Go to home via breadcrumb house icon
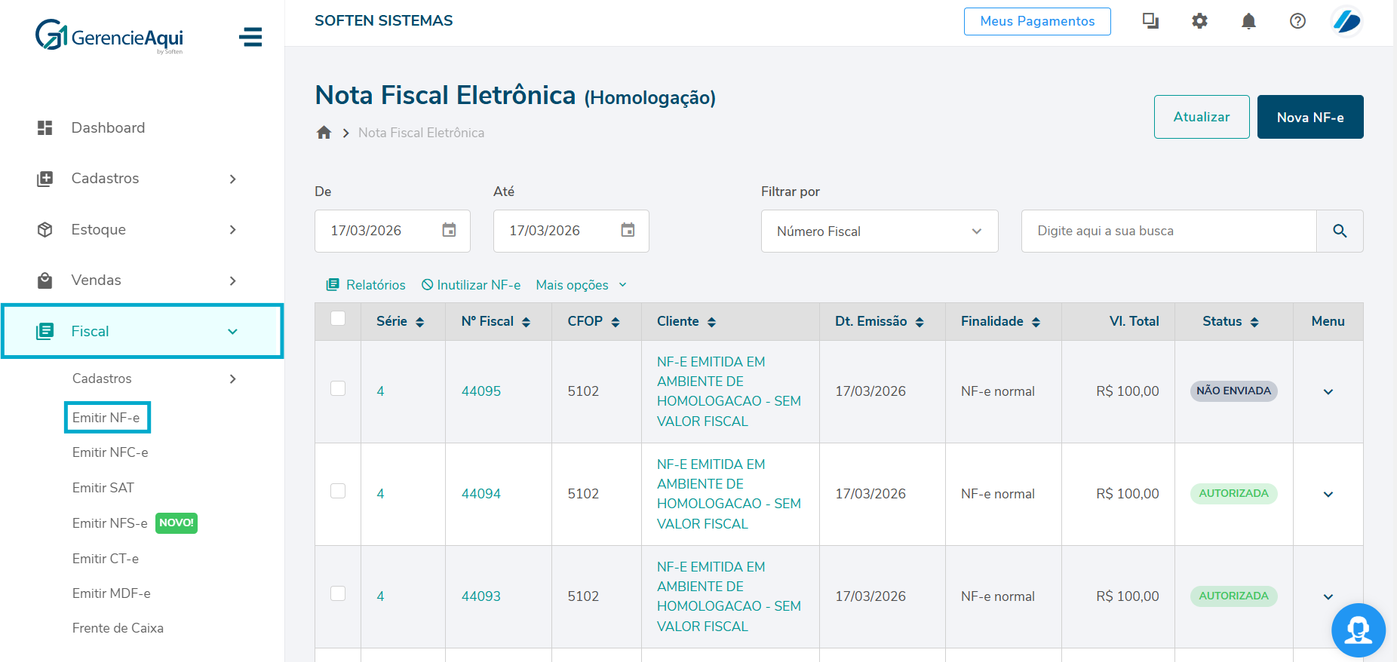 (324, 133)
